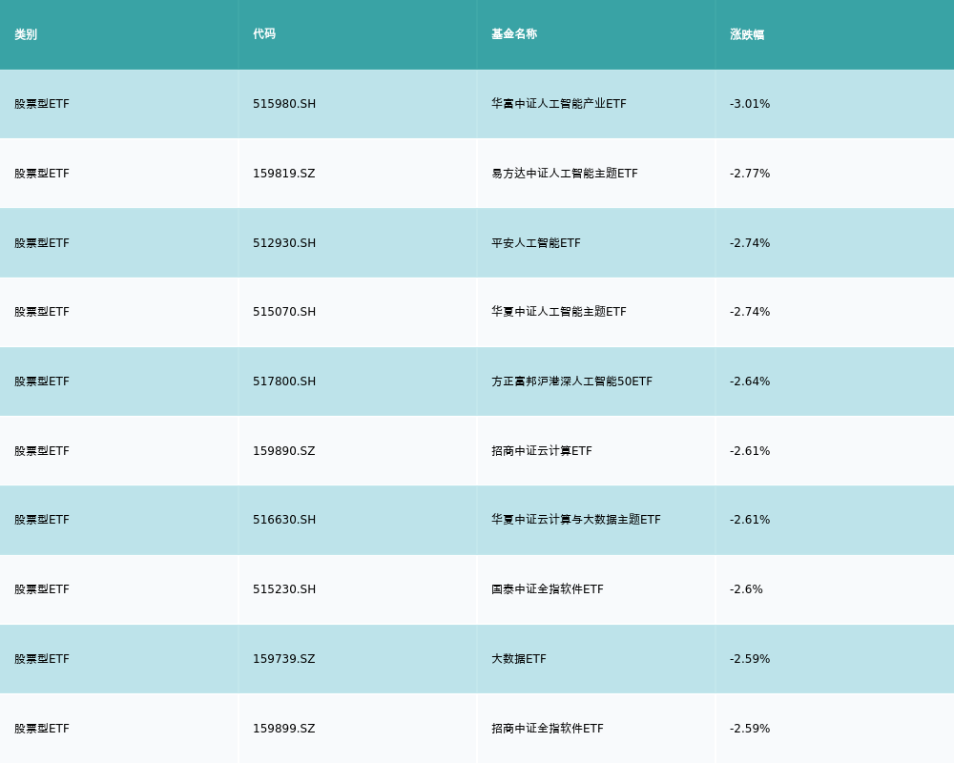Click 招商中证云计算ETF fund name

click(542, 451)
